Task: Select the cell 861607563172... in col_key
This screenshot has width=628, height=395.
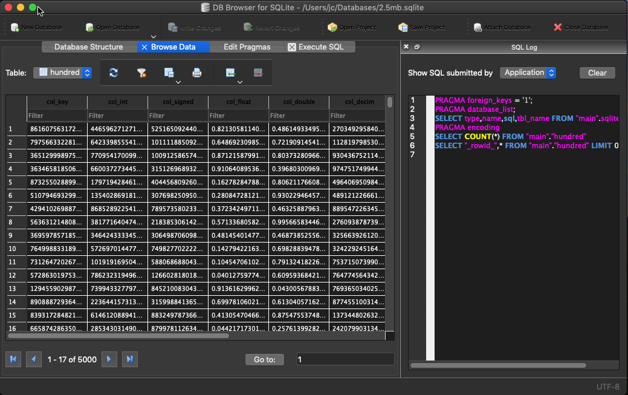Action: pos(57,129)
